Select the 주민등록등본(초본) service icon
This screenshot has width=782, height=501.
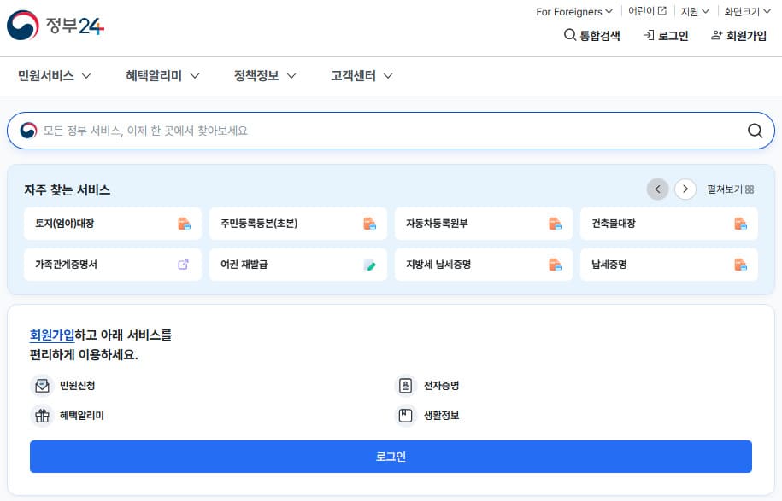(x=370, y=224)
